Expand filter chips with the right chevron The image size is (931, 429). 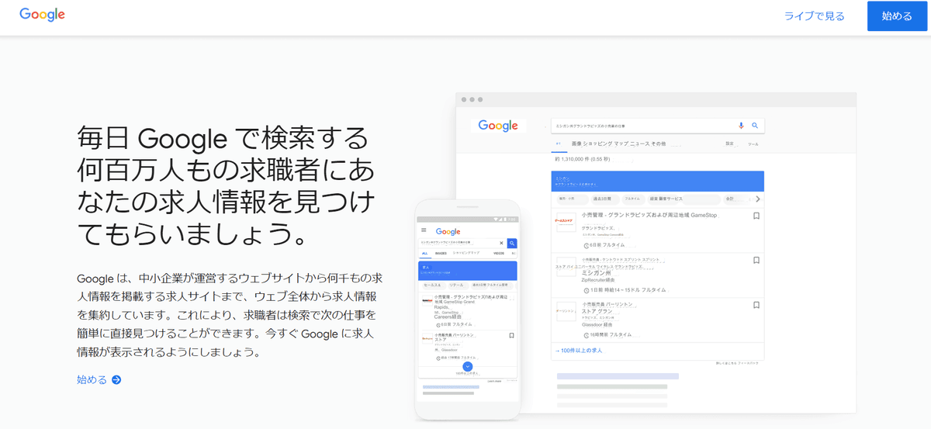point(758,199)
